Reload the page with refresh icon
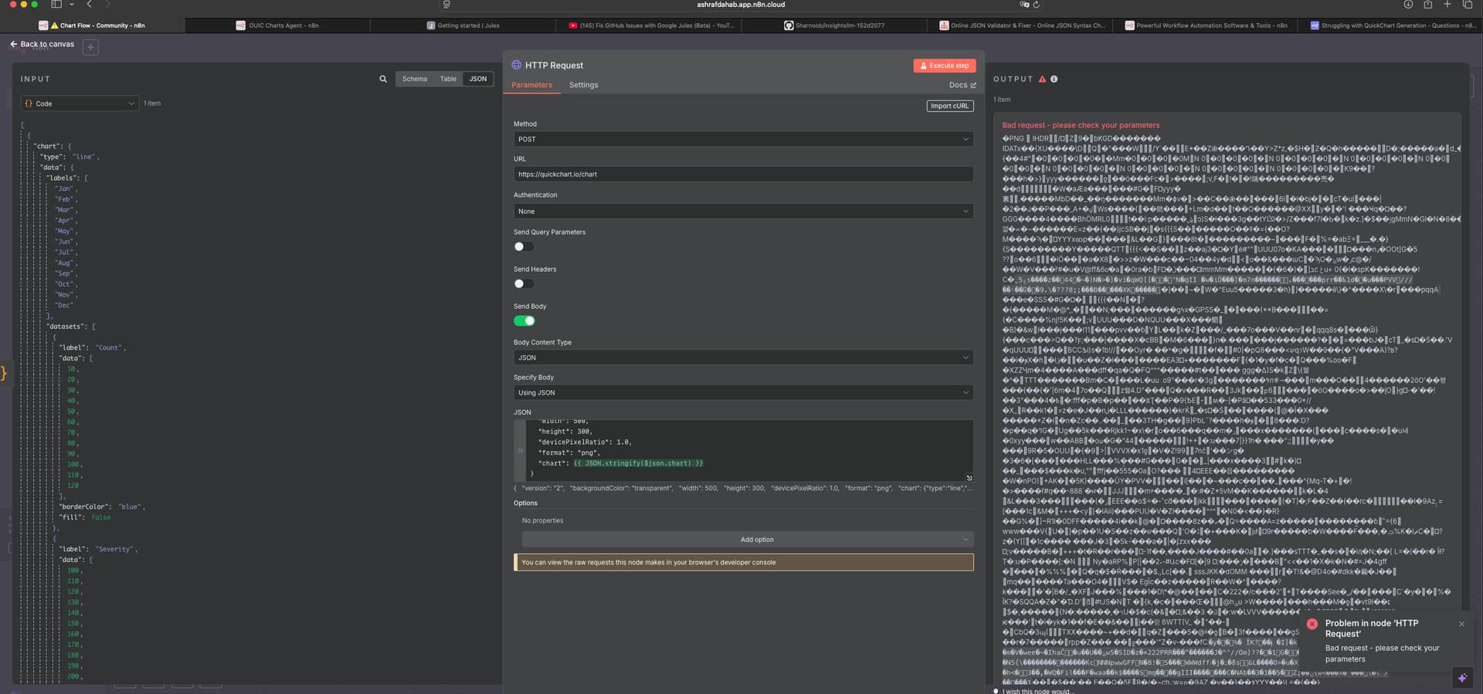1483x694 pixels. pos(1037,5)
